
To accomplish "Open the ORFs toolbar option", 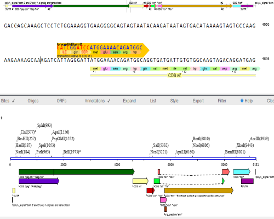I will [x=61, y=101].
